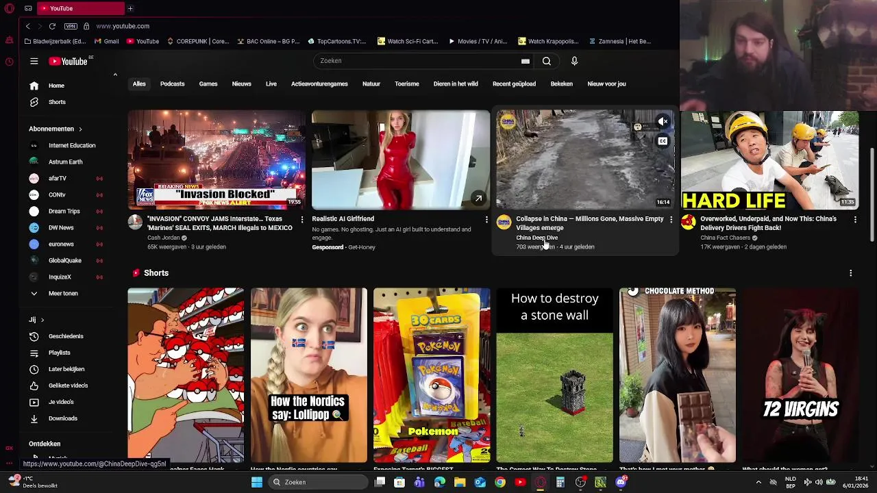Expand the Abonnementen section arrow

(80, 129)
